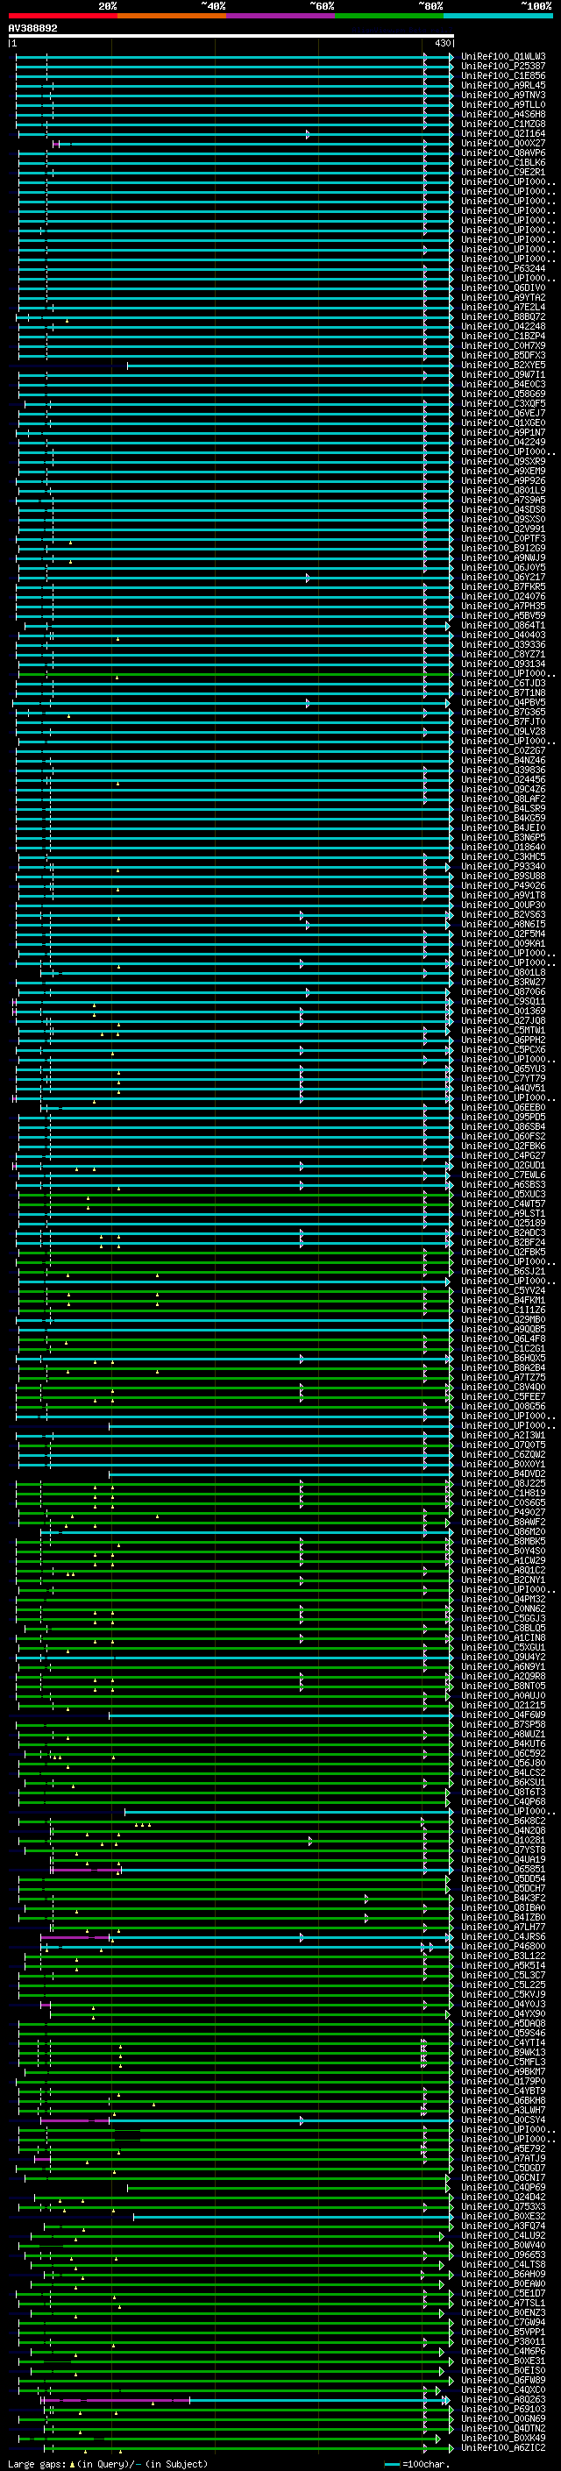
Task: Select the UniRef100_Q5XUC3 label
Action: (x=502, y=1194)
